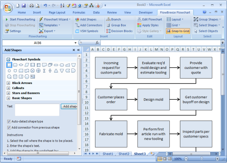Switch to Normal view in status bar

tap(160, 159)
